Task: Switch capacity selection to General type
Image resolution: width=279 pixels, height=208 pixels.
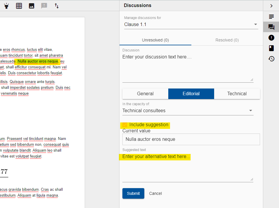Action: pos(145,93)
